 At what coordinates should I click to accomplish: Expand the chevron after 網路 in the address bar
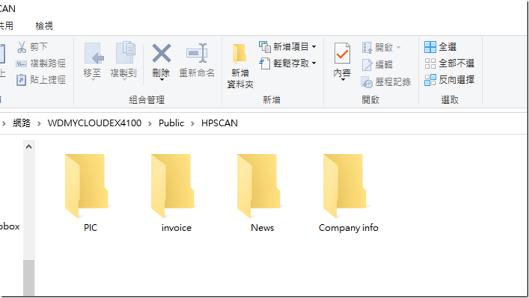tap(39, 124)
